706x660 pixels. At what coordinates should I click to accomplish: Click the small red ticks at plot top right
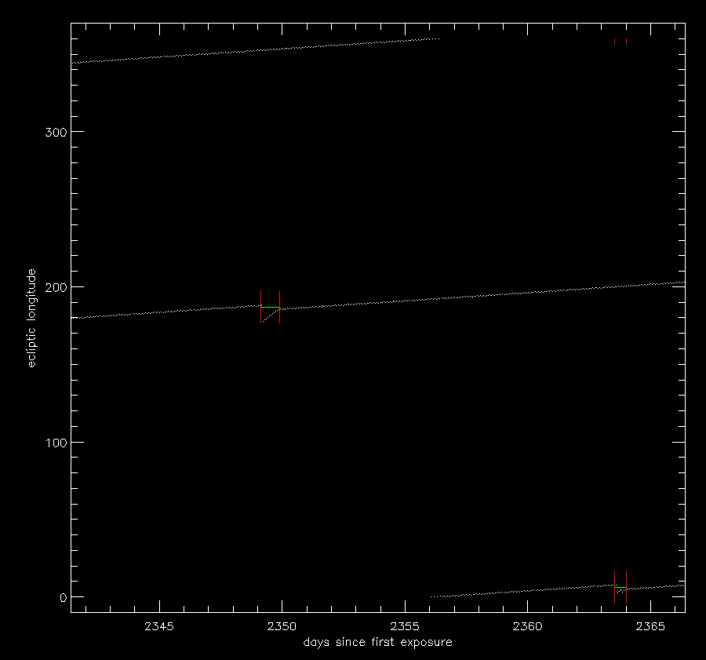point(620,42)
